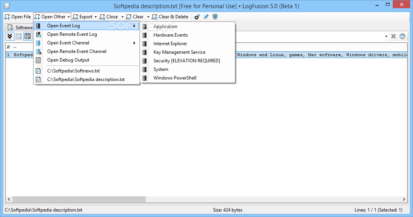Choose Open Remote Event Channel
This screenshot has height=217, width=413.
pyautogui.click(x=86, y=51)
